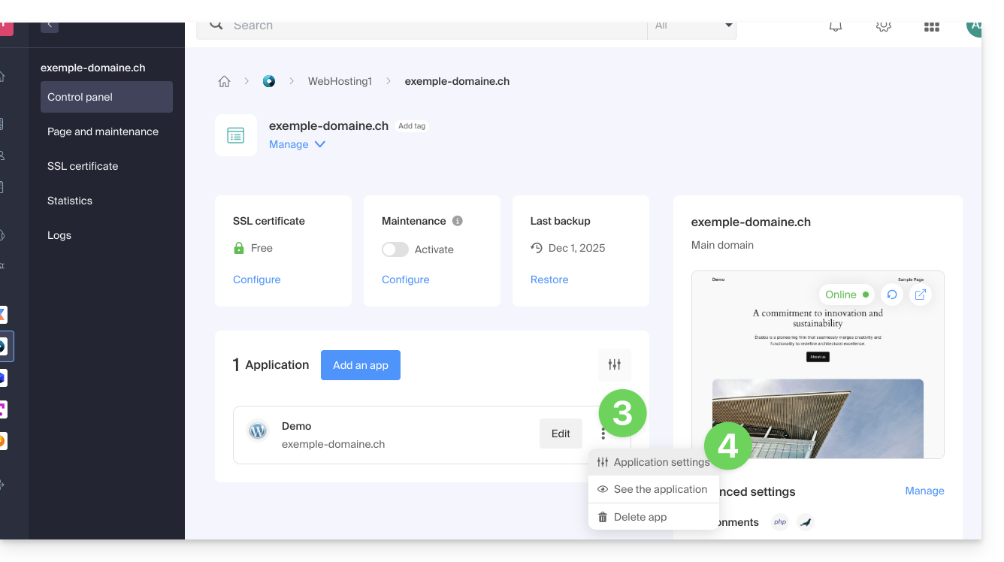The image size is (1004, 562).
Task: Click the home breadcrumb icon
Action: [x=224, y=81]
